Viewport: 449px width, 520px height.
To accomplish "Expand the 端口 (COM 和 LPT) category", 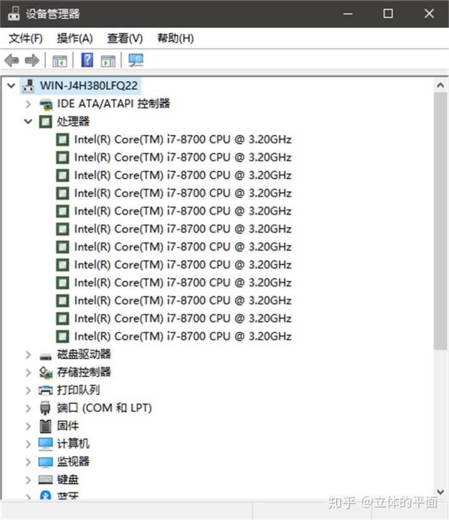I will pos(29,408).
